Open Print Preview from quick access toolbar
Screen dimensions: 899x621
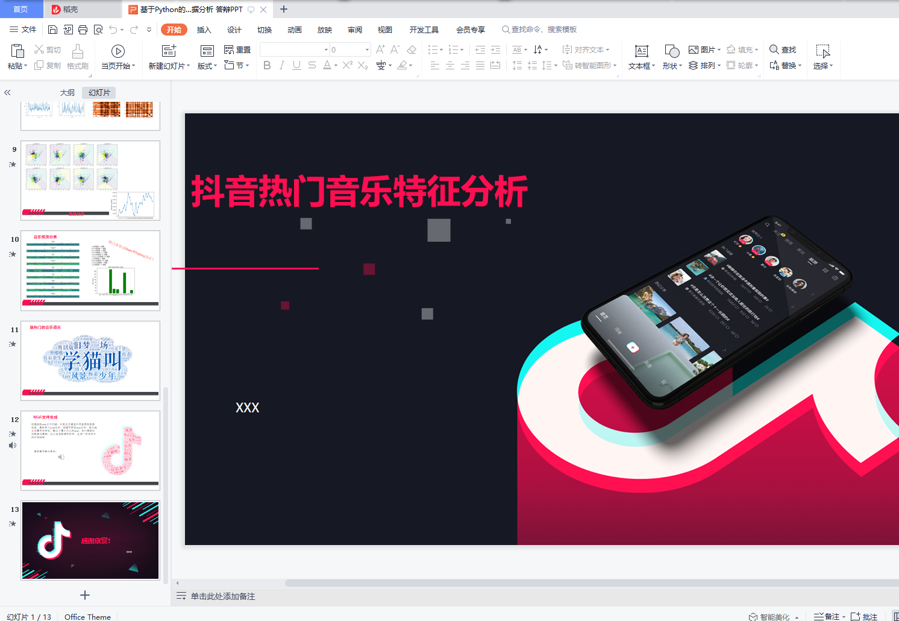pos(98,30)
